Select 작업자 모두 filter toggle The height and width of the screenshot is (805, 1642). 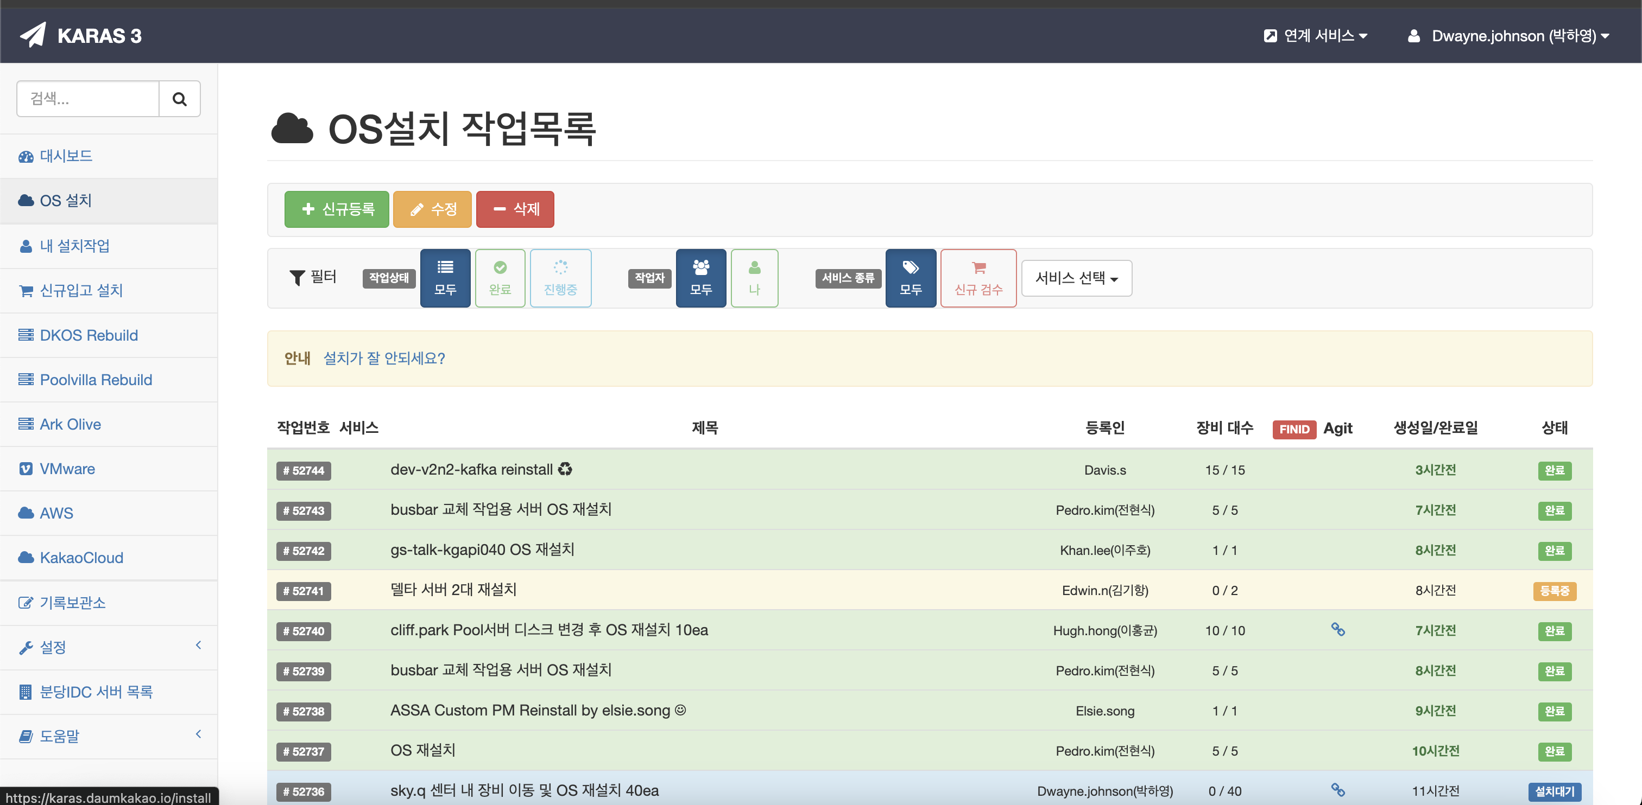click(700, 278)
